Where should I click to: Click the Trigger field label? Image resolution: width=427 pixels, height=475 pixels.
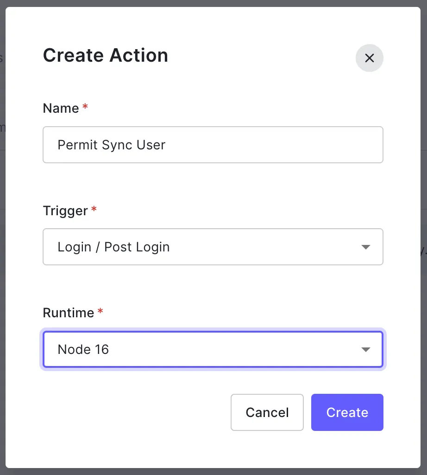pos(65,211)
